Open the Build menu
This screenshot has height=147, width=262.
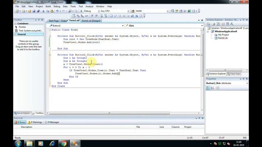click(48, 7)
